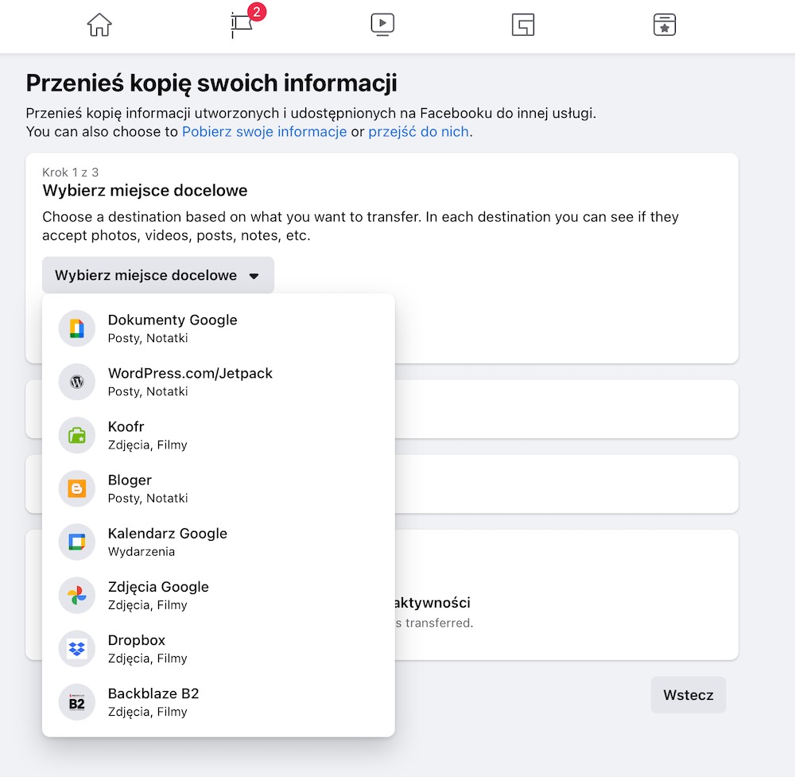The width and height of the screenshot is (795, 777).
Task: Select Dokumenty Google menu entry
Action: [219, 328]
